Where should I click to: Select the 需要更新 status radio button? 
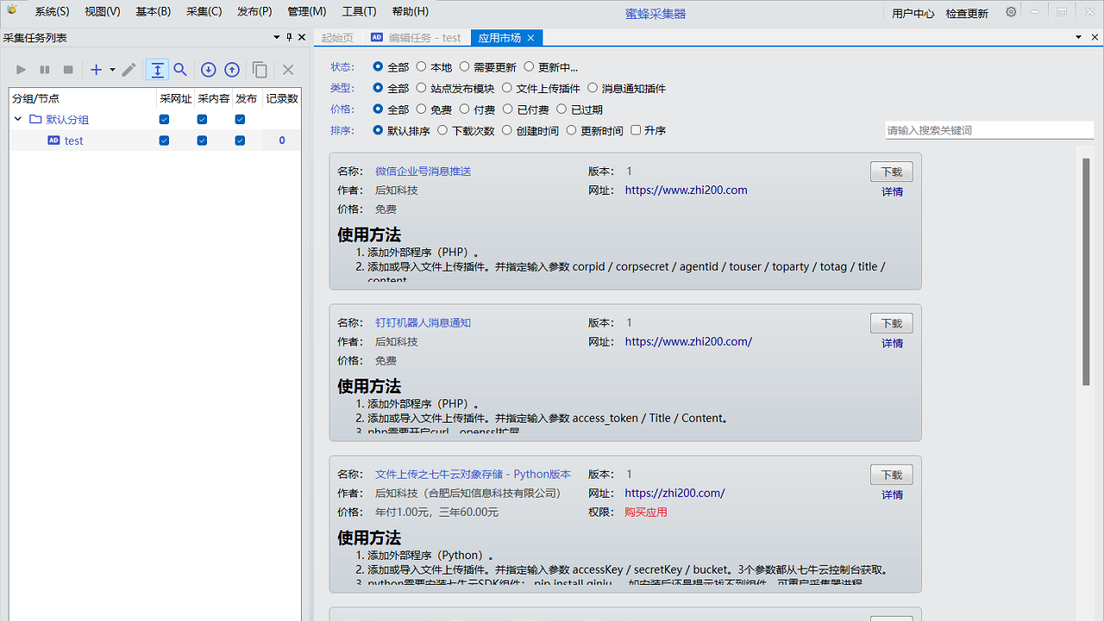point(464,66)
